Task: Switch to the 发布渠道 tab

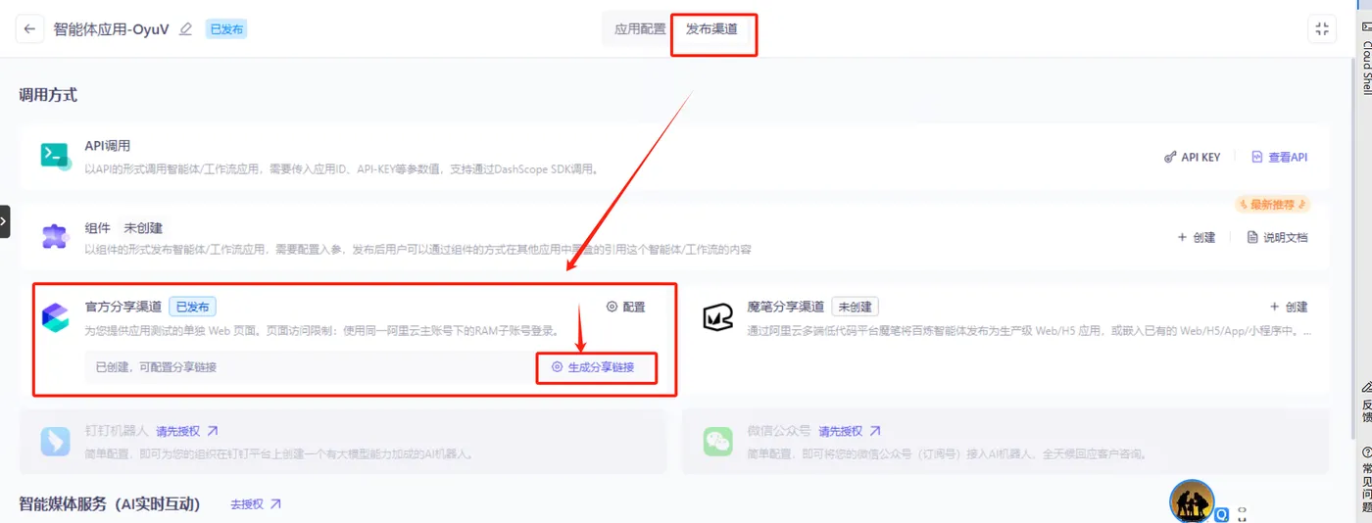Action: click(711, 29)
